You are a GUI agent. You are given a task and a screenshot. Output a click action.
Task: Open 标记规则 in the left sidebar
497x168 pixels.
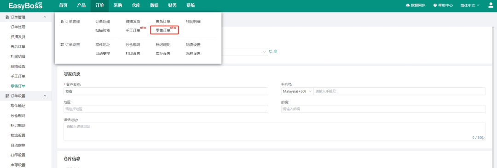tap(18, 125)
